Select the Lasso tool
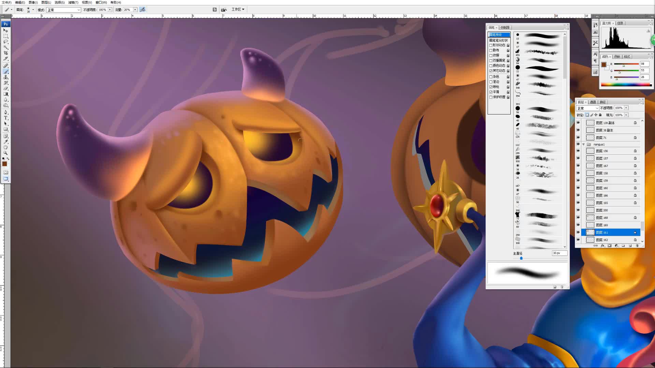Screen dimensions: 655x368 click(5, 42)
